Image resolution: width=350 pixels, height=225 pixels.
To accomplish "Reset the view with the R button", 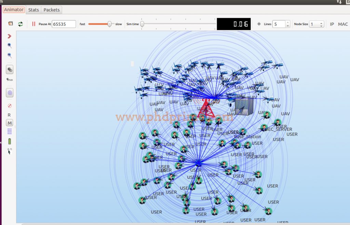I will coord(9,115).
